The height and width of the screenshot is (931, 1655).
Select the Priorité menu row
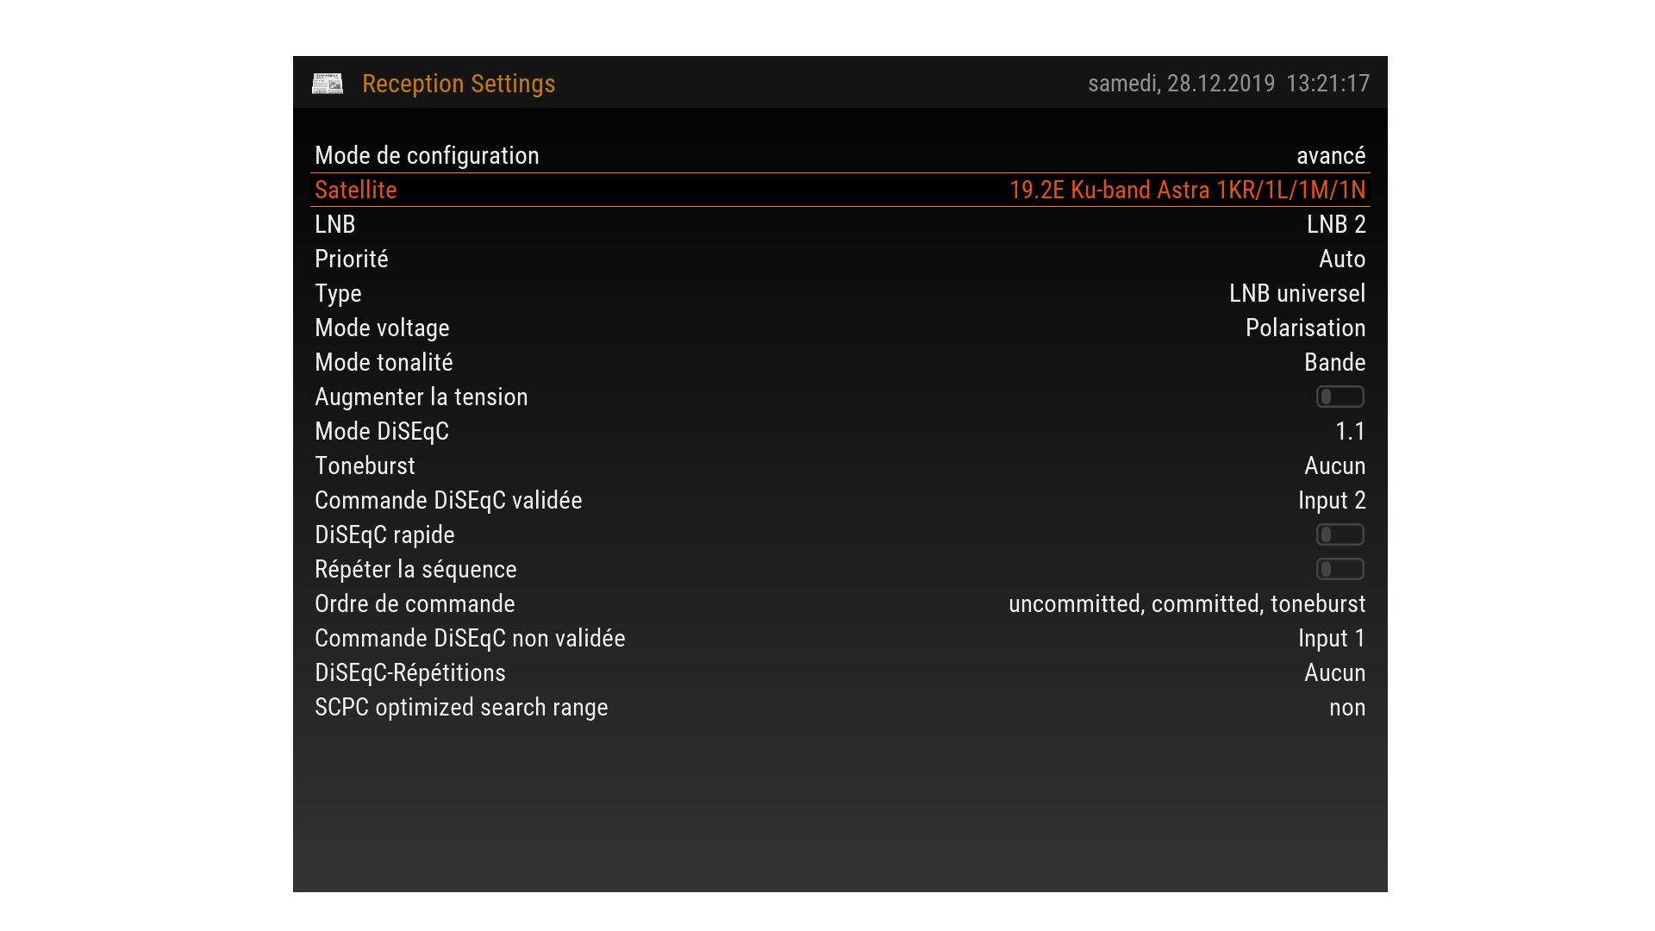[x=352, y=259]
